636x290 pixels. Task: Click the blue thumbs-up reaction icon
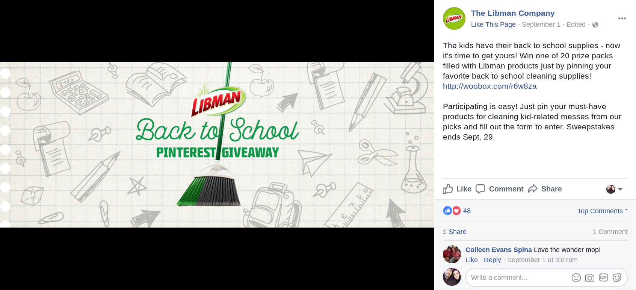pyautogui.click(x=447, y=211)
